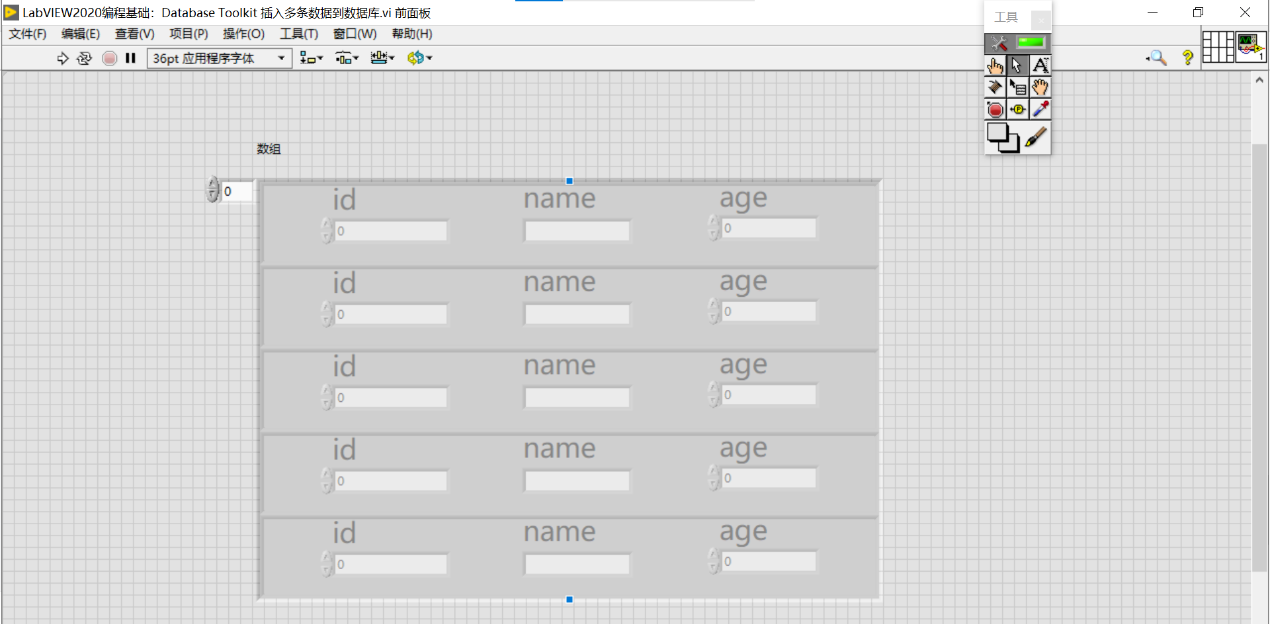Click the array index input showing 0

click(x=238, y=191)
